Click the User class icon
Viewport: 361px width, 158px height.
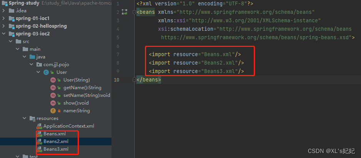46,72
